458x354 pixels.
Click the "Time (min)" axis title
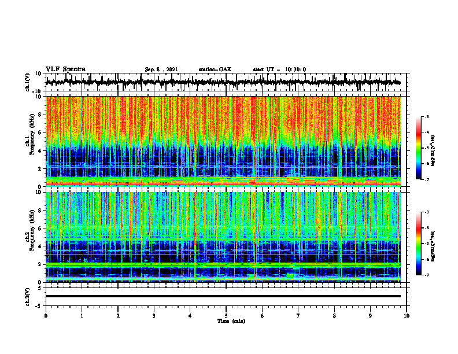pos(231,321)
